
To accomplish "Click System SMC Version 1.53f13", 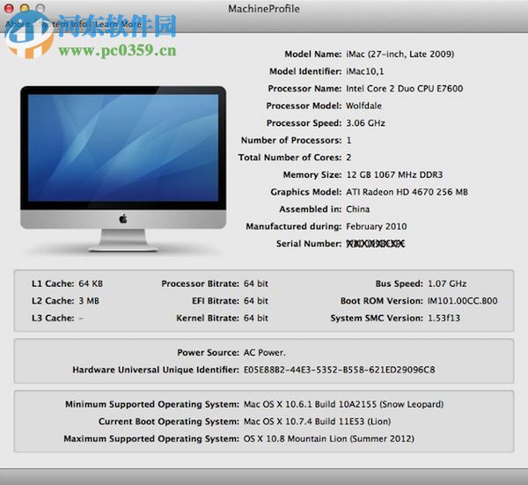I will tap(444, 318).
